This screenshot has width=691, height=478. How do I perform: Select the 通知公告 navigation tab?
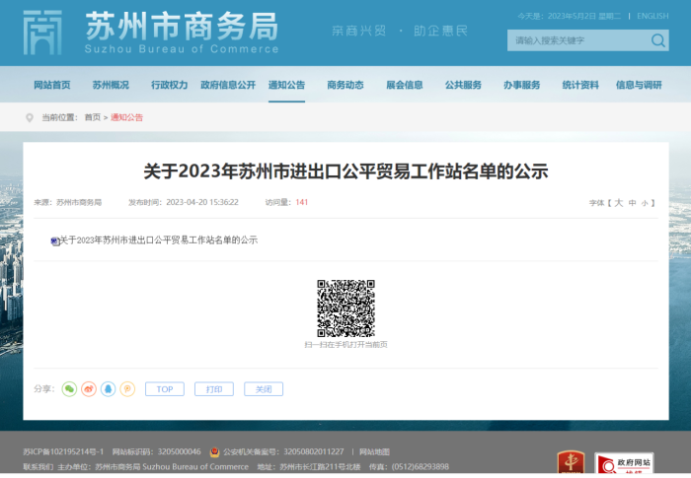(286, 85)
